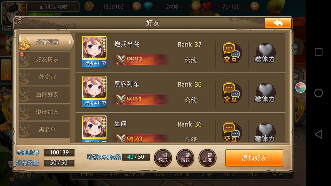
Task: Open 交互 chat icon for 黑客列车
Action: [231, 93]
